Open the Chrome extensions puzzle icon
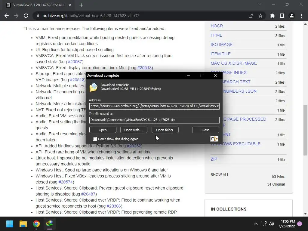 (272, 16)
